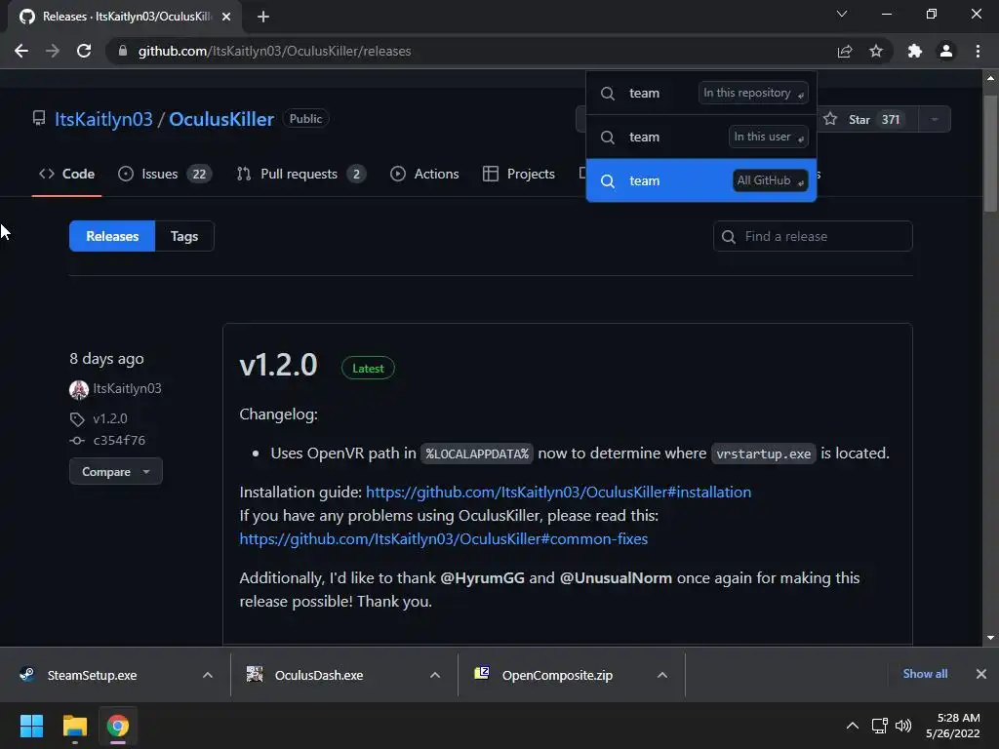Open the Issues tab
Viewport: 999px width, 749px height.
tap(164, 174)
